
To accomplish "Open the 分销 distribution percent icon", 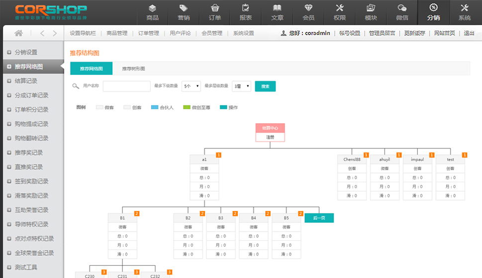I will click(x=433, y=7).
